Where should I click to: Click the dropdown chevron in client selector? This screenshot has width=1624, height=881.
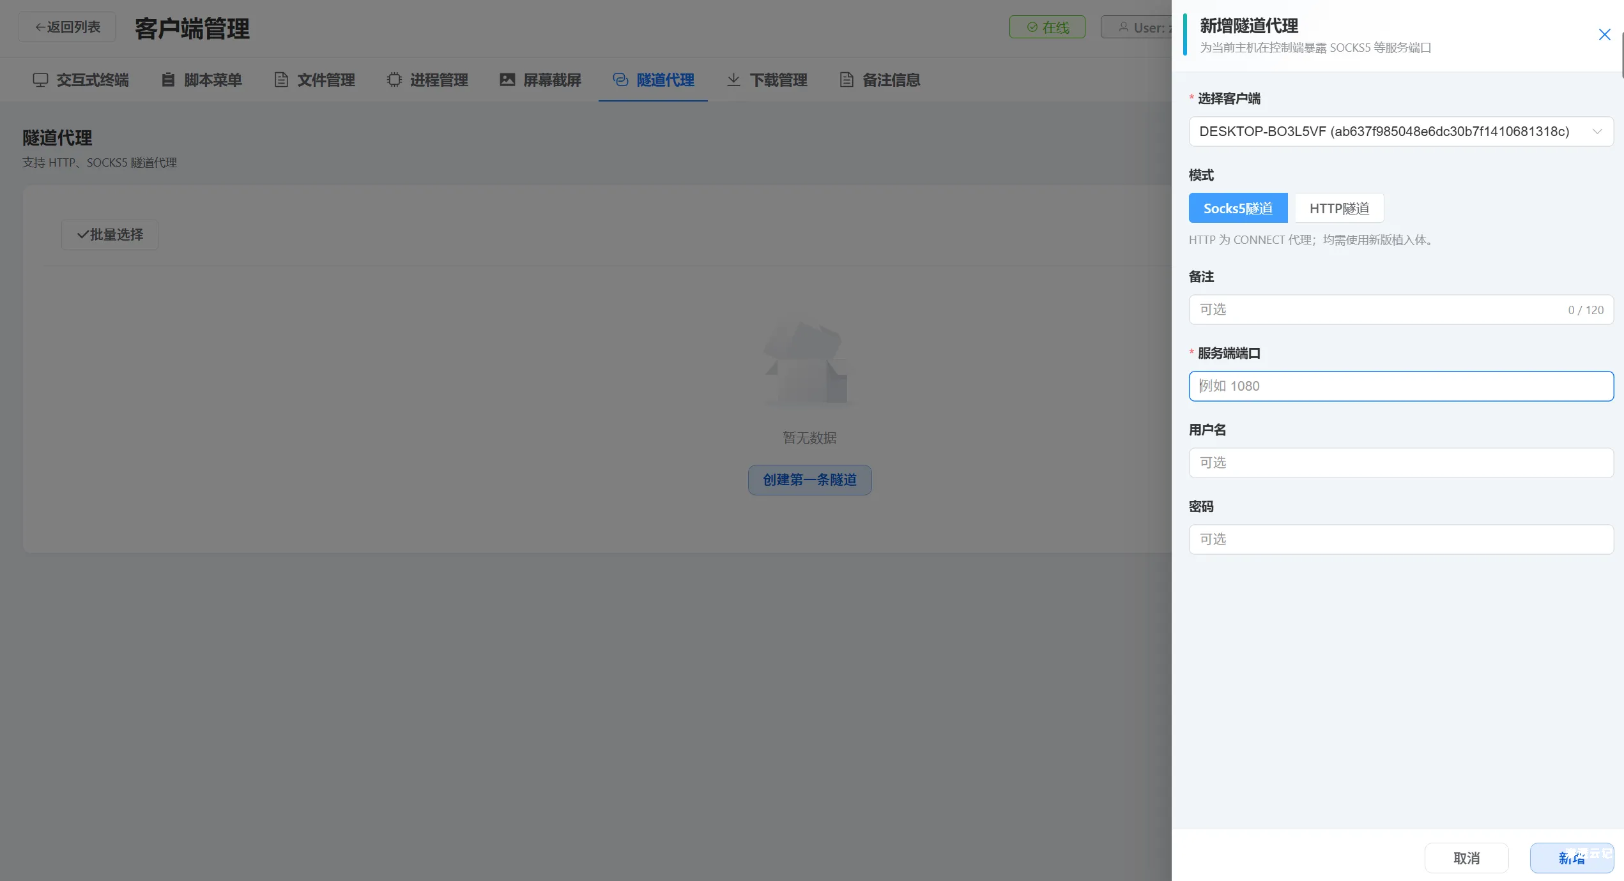click(1597, 132)
